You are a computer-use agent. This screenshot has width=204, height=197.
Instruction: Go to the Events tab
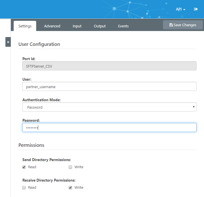[x=123, y=26]
